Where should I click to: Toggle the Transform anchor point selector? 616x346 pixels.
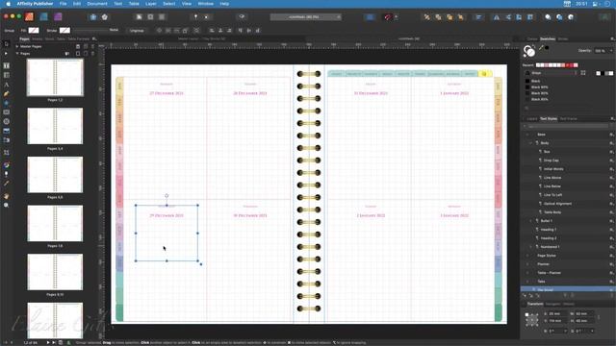click(531, 320)
